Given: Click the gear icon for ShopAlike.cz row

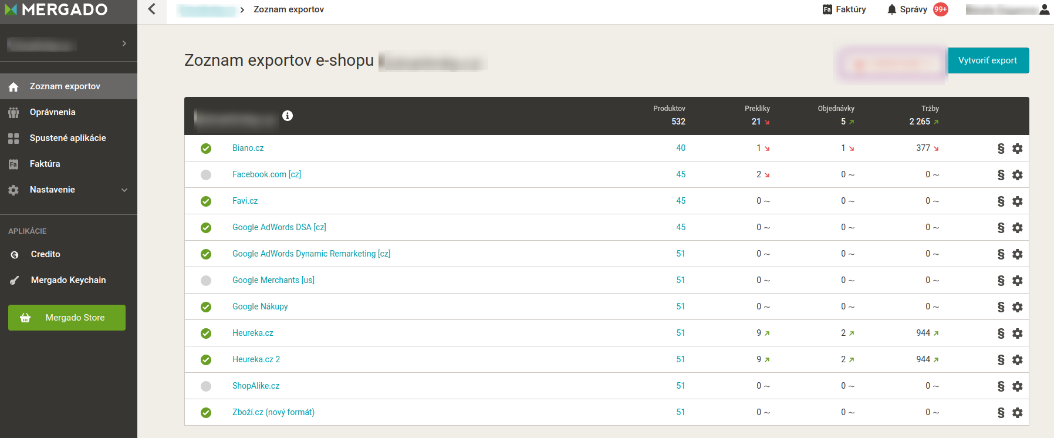Looking at the screenshot, I should (1018, 386).
